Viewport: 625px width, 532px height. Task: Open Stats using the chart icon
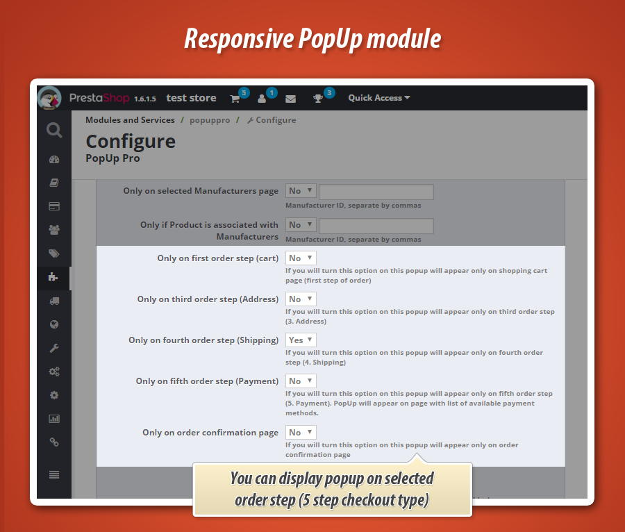pyautogui.click(x=54, y=418)
